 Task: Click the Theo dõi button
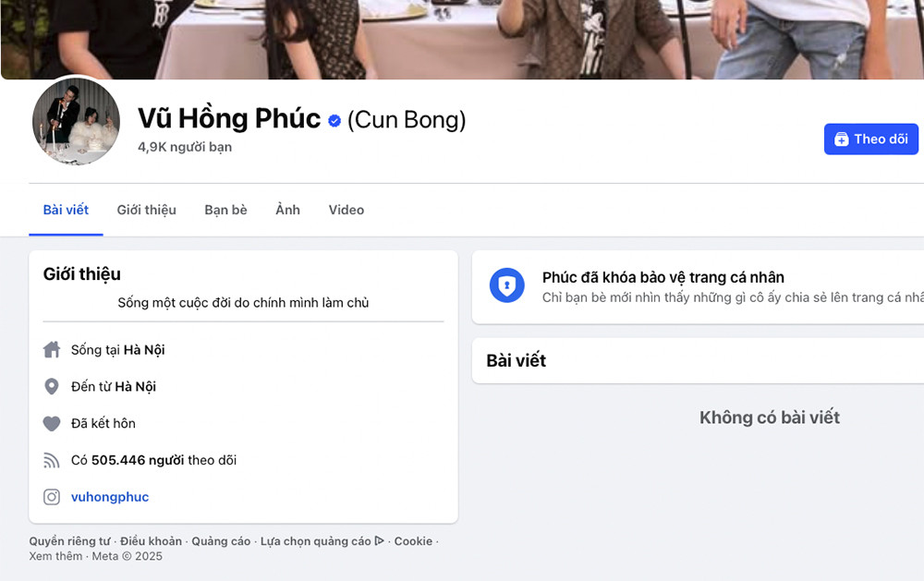tap(871, 139)
